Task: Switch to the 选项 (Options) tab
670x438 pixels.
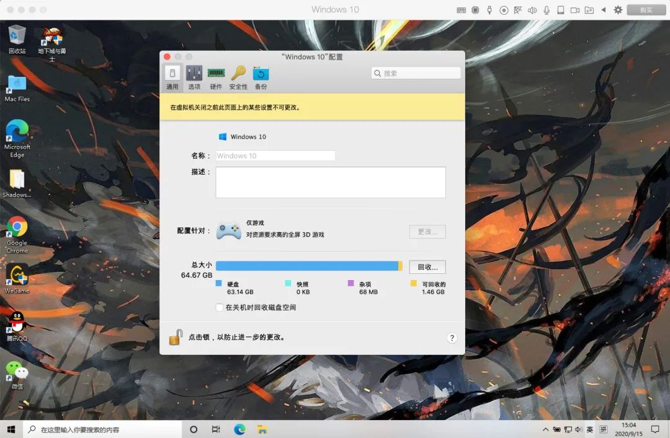Action: point(194,77)
